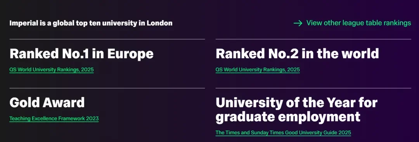419x142 pixels.
Task: Click University of the Year heading first line
Action: pos(297,103)
